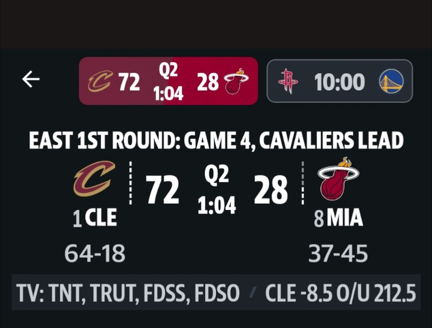Open the large Miami Heat logo

pyautogui.click(x=338, y=178)
